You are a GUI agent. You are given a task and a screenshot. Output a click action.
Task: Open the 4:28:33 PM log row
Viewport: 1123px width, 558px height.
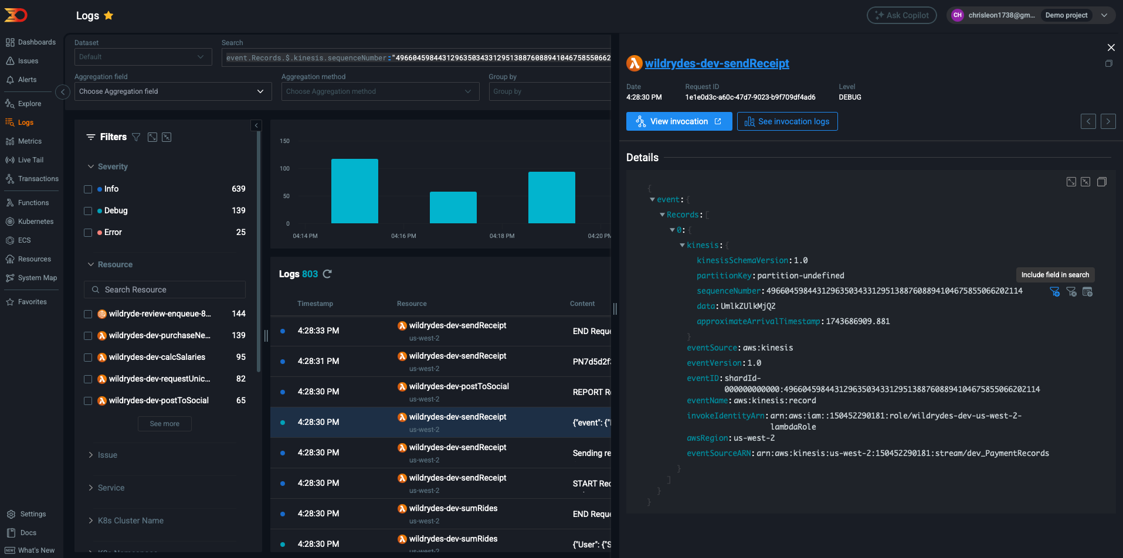pyautogui.click(x=441, y=331)
